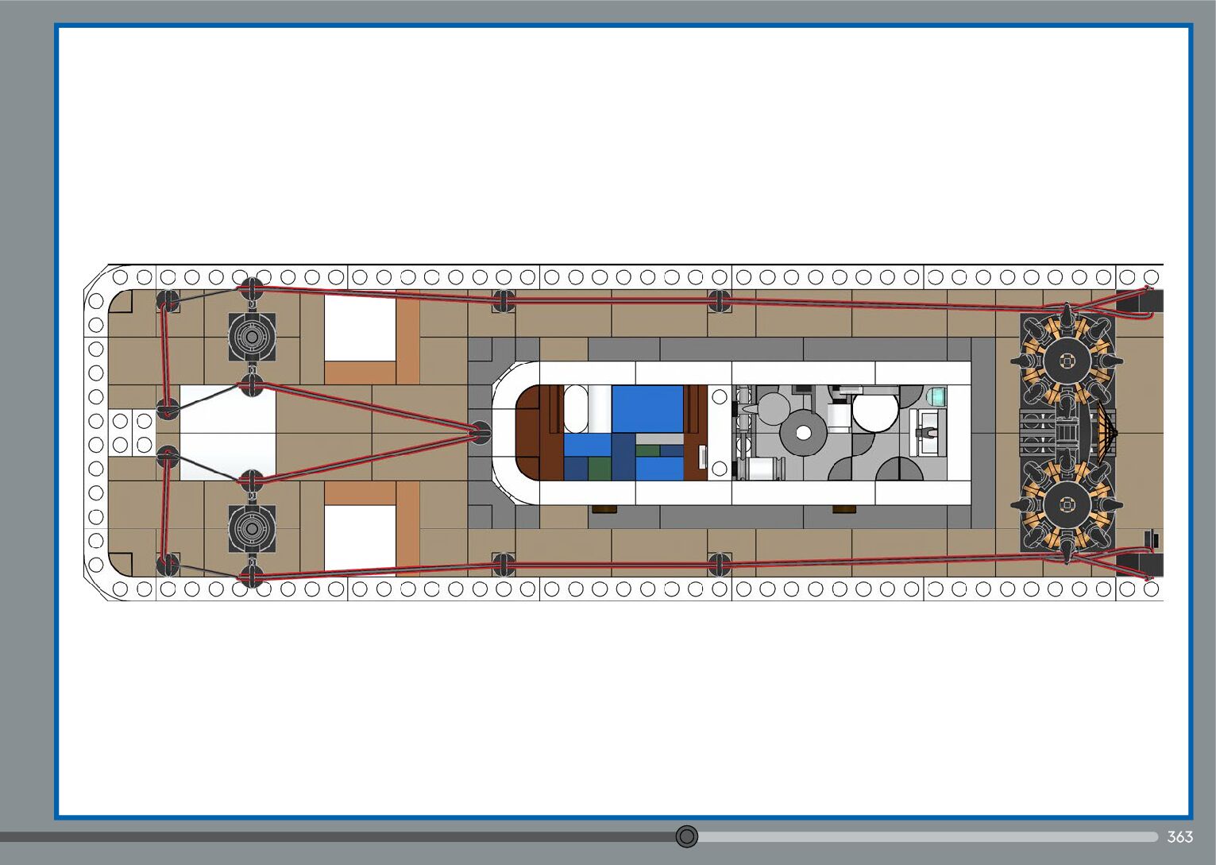The width and height of the screenshot is (1216, 865).
Task: Click the small black piece at lower-right deck
Action: pyautogui.click(x=1149, y=540)
